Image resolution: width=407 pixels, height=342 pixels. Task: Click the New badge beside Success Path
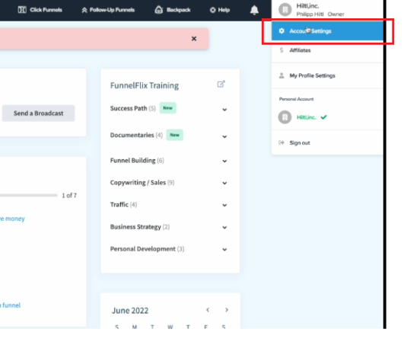(x=167, y=108)
